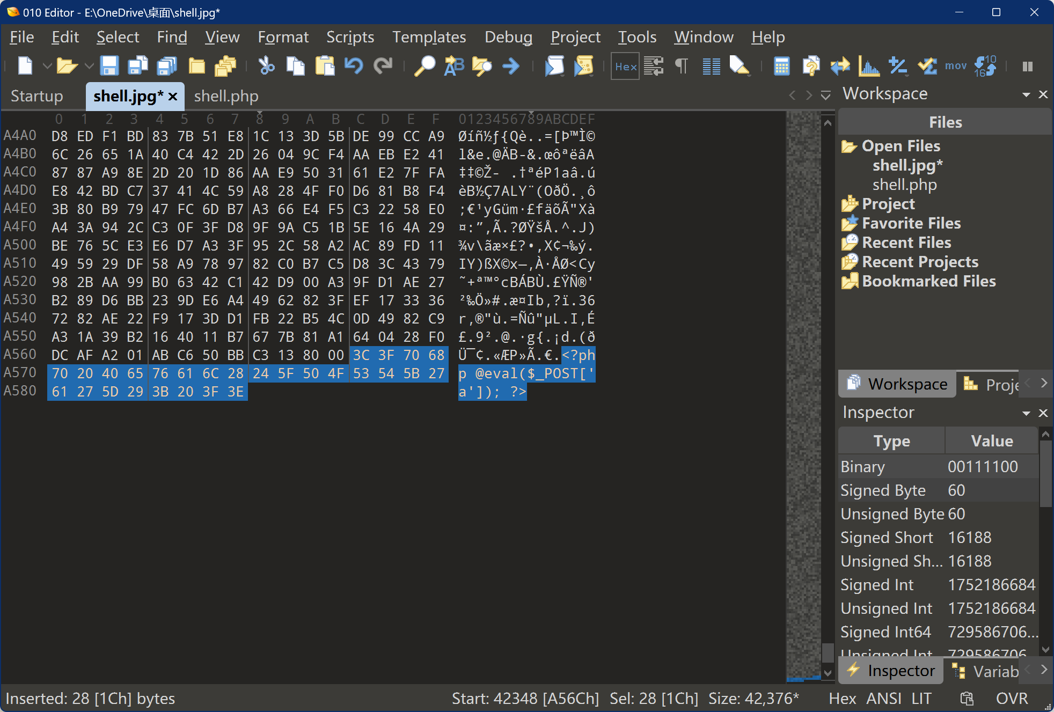Open the Calculator tool
Viewport: 1054px width, 712px height.
tap(781, 66)
